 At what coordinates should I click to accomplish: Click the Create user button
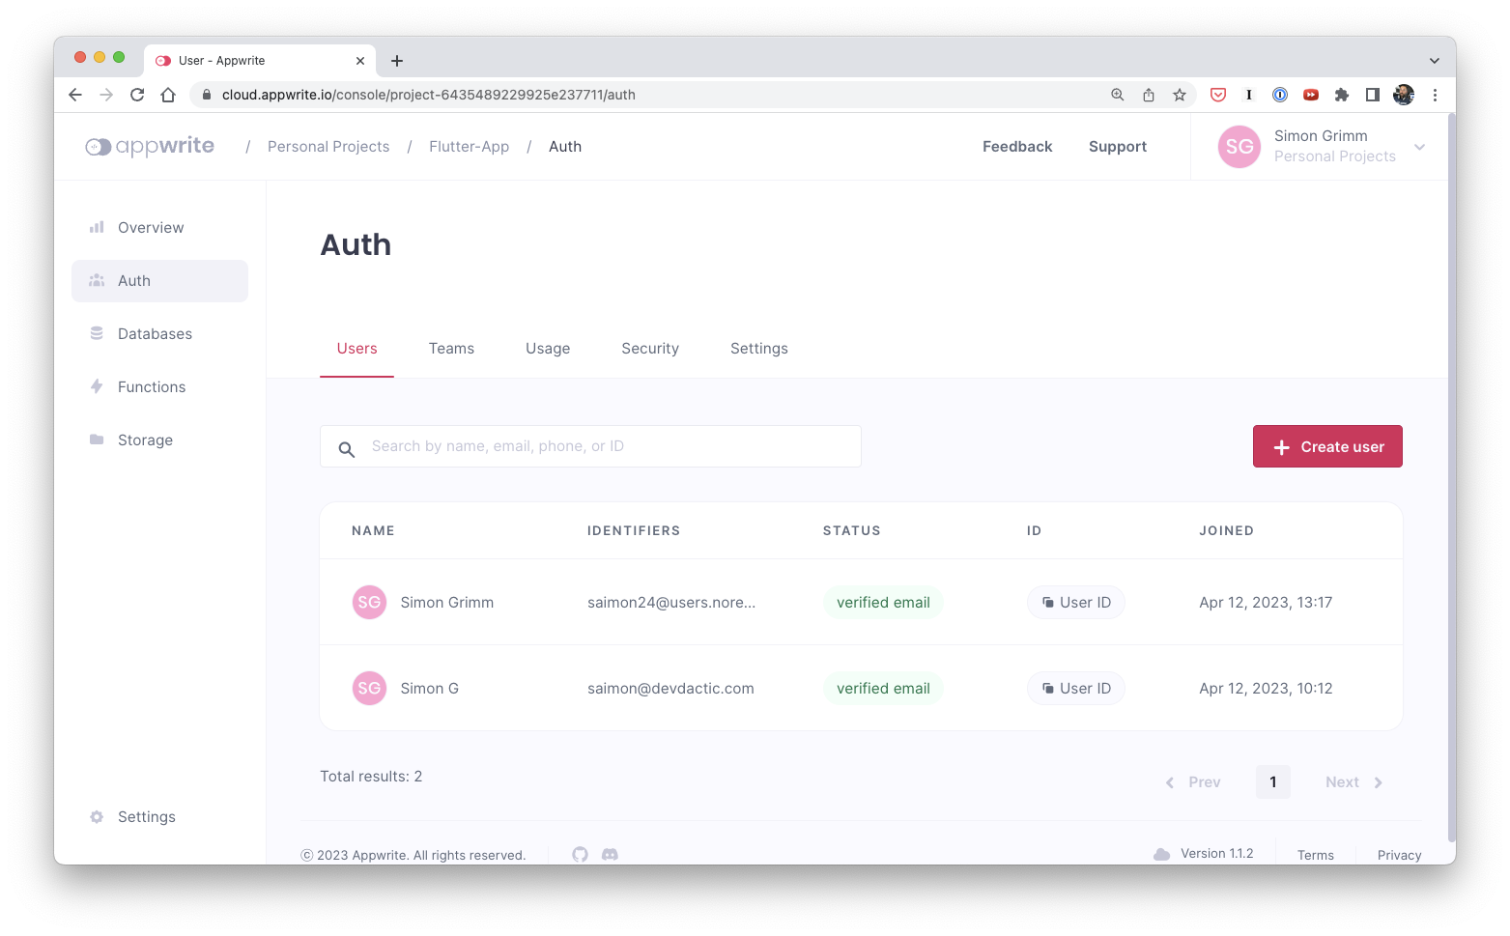[1327, 446]
